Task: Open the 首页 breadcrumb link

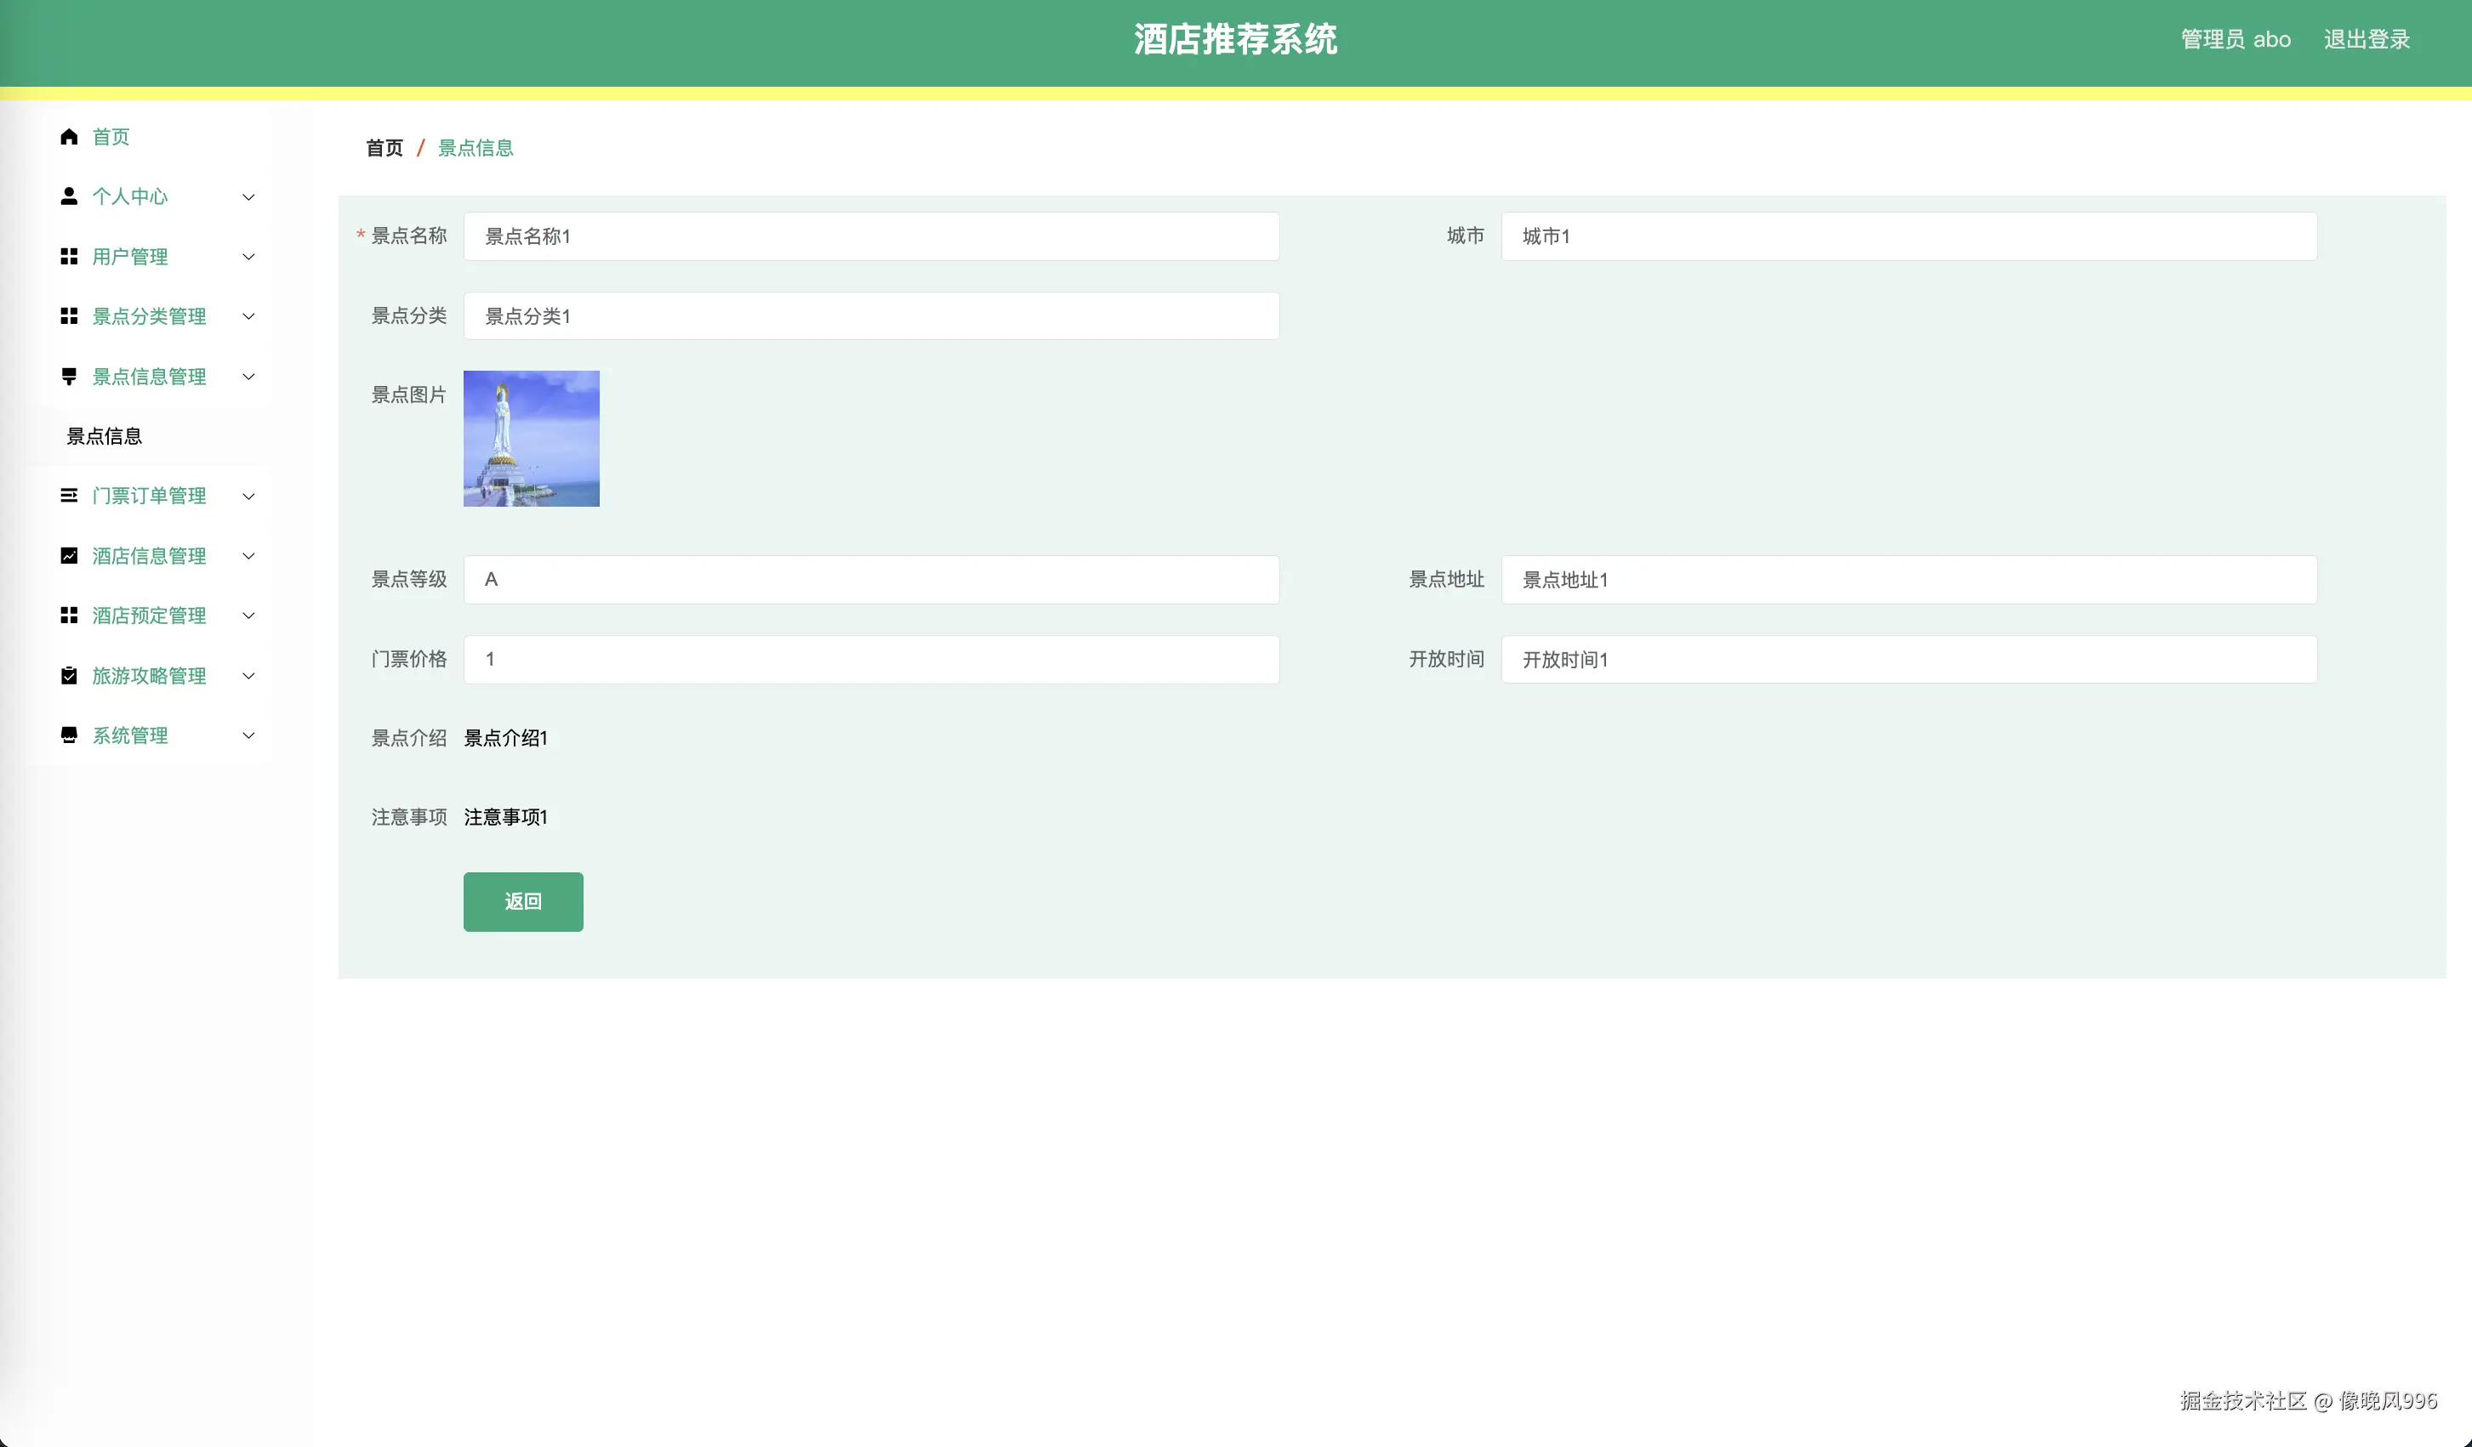Action: [384, 147]
